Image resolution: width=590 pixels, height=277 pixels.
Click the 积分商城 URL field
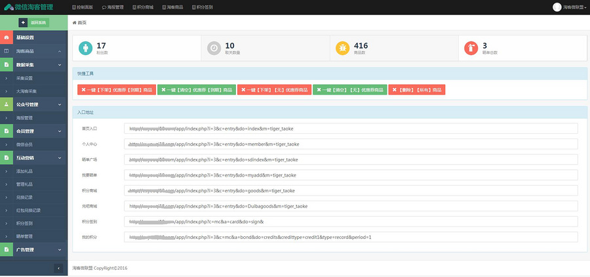351,191
